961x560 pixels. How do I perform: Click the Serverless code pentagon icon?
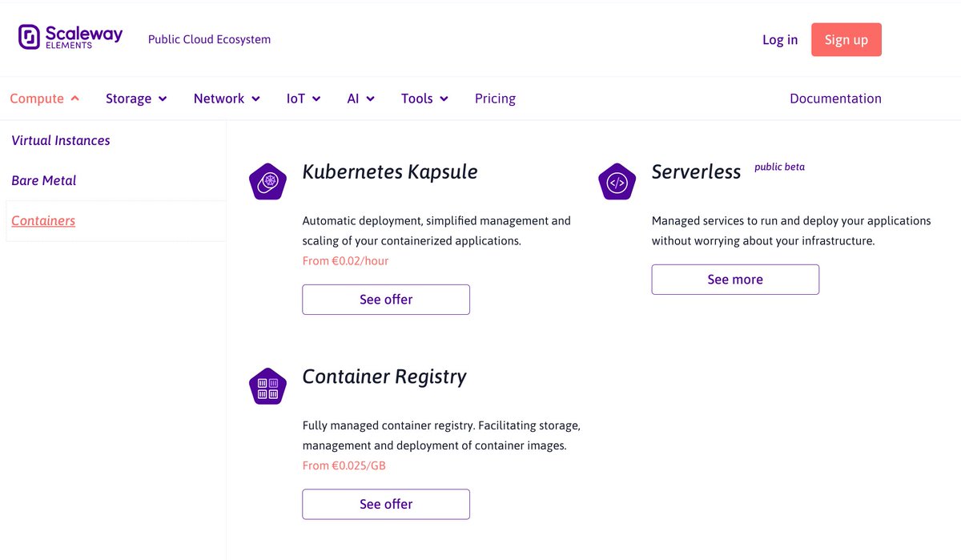point(617,182)
